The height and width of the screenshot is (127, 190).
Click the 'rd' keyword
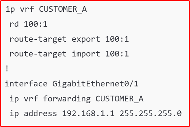14,24
